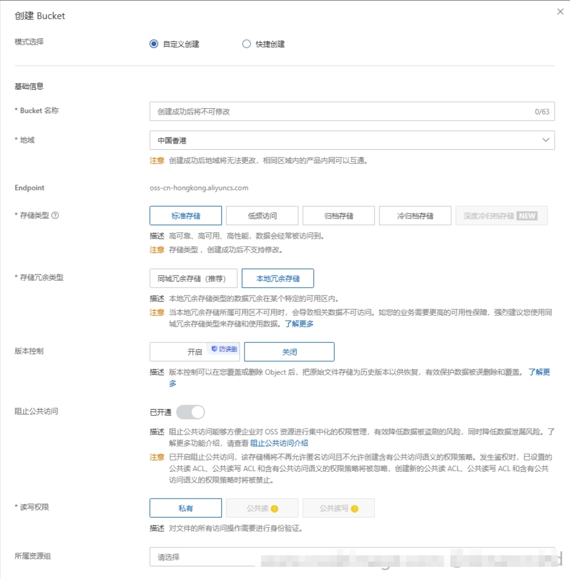Open the 地域 region dropdown

[350, 140]
